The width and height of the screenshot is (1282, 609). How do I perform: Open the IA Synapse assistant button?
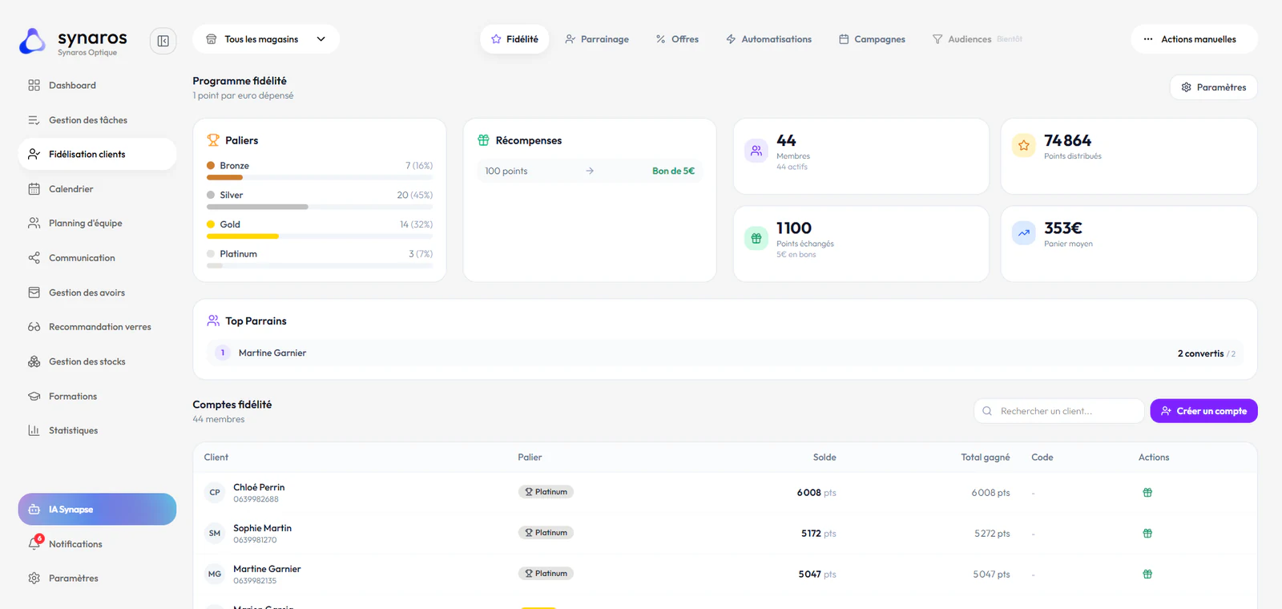coord(97,509)
